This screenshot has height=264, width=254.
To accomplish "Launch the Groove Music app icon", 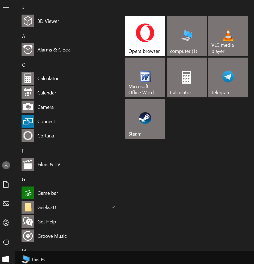I will [28, 236].
